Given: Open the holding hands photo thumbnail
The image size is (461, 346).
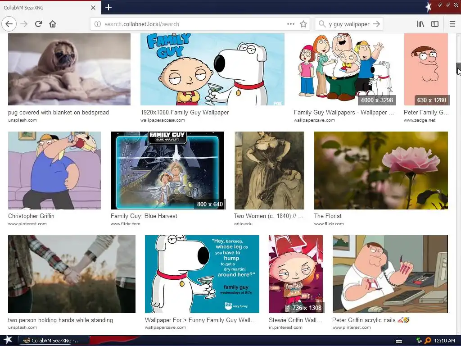Looking at the screenshot, I should point(72,274).
